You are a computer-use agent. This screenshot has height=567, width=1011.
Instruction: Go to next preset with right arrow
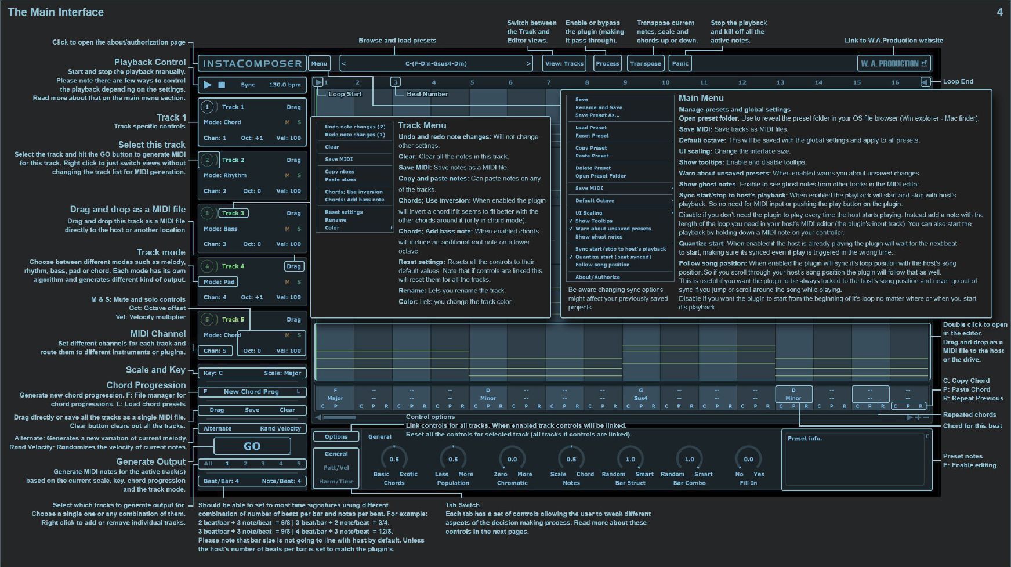pyautogui.click(x=528, y=64)
